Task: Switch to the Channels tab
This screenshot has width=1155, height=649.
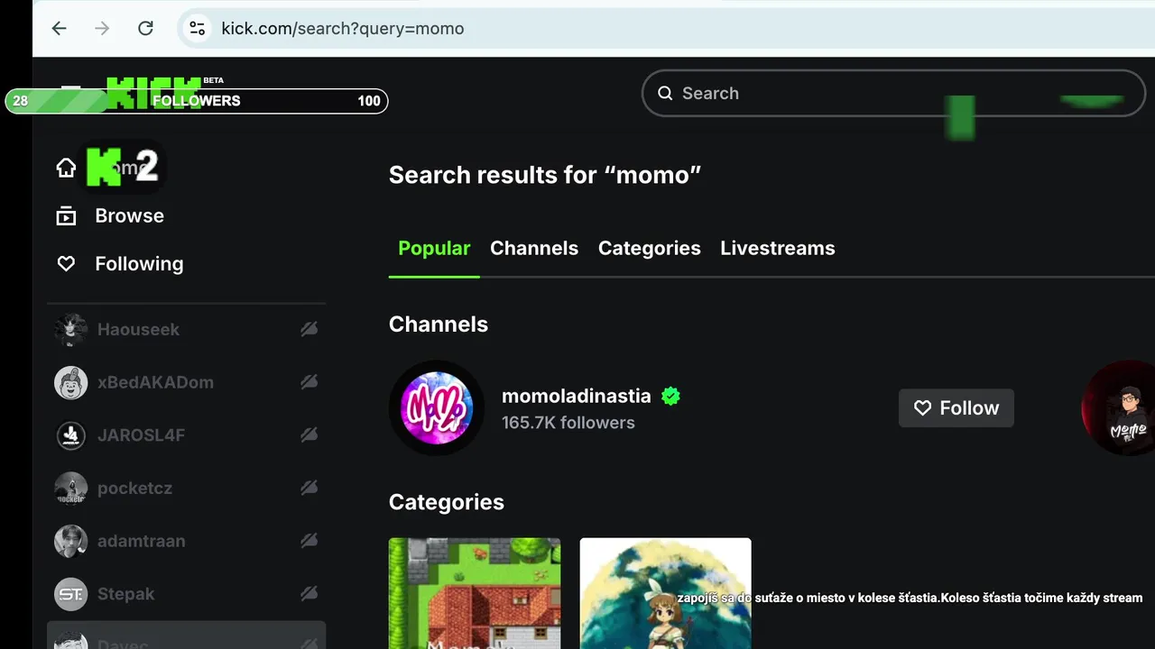Action: [534, 248]
